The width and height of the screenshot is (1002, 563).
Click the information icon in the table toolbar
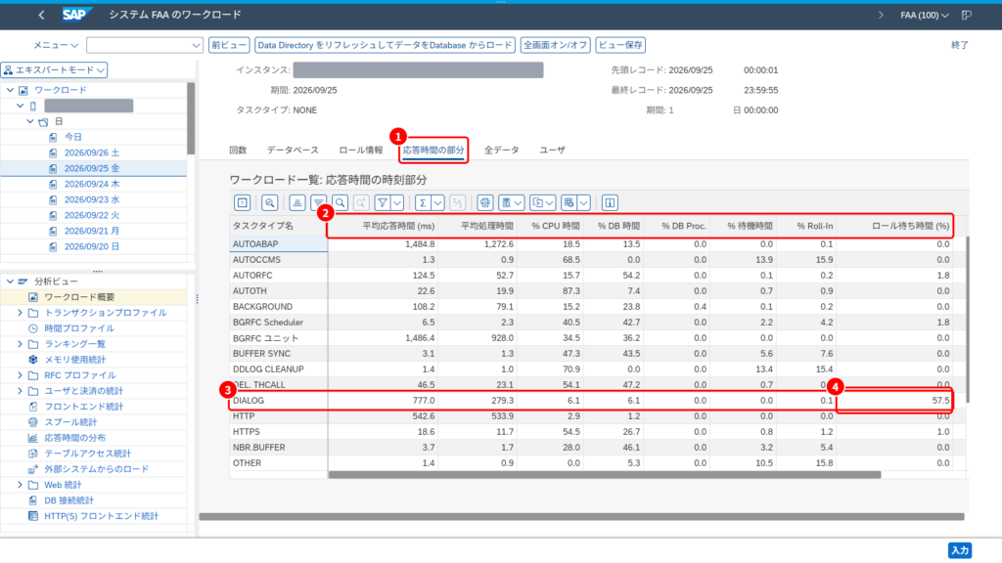pyautogui.click(x=610, y=203)
